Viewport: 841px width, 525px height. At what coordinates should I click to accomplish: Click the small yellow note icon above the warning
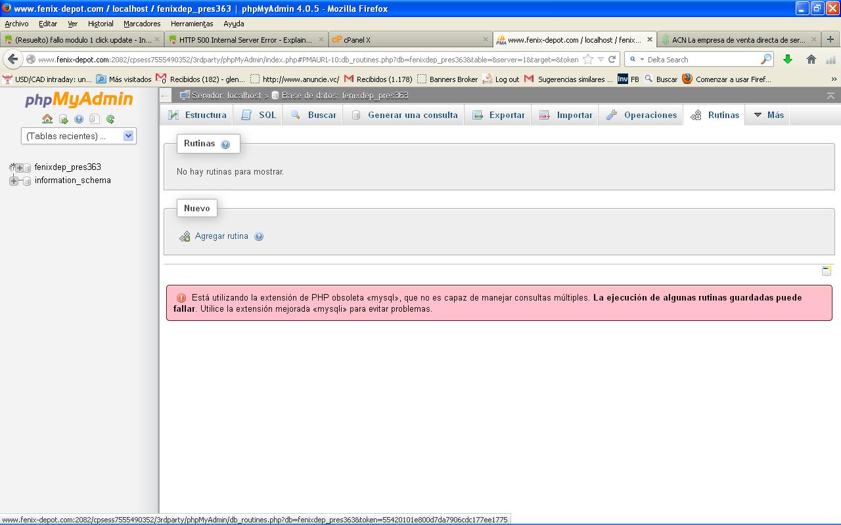point(827,270)
